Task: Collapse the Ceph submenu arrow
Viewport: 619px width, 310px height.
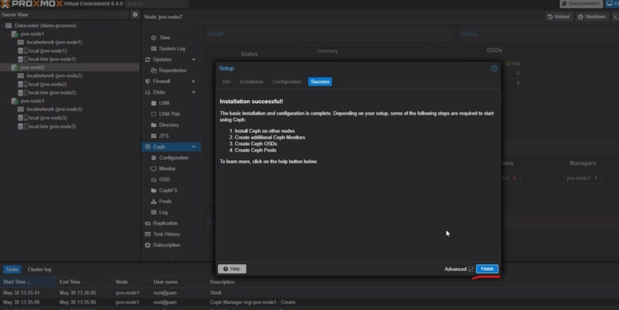Action: (193, 147)
